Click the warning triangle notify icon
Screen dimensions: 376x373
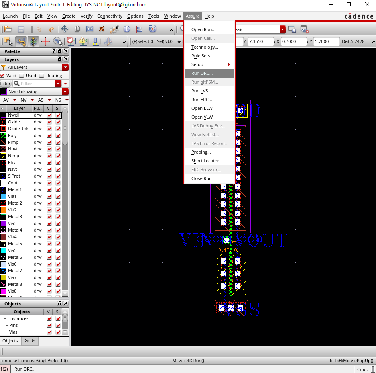click(x=83, y=41)
